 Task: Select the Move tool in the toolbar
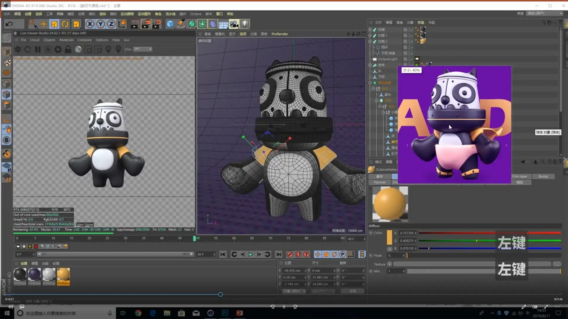pyautogui.click(x=43, y=24)
